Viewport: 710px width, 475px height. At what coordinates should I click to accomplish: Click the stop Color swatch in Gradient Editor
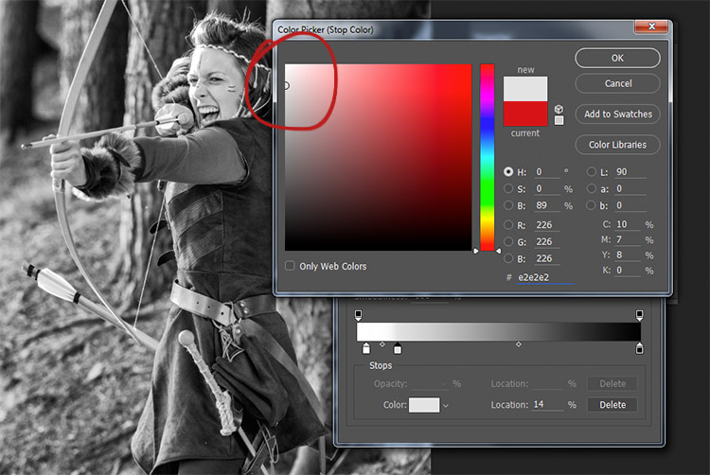tap(424, 405)
